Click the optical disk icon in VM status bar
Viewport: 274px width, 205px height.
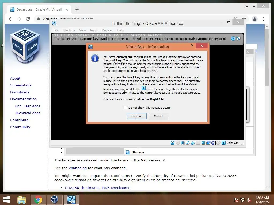[x=178, y=143]
